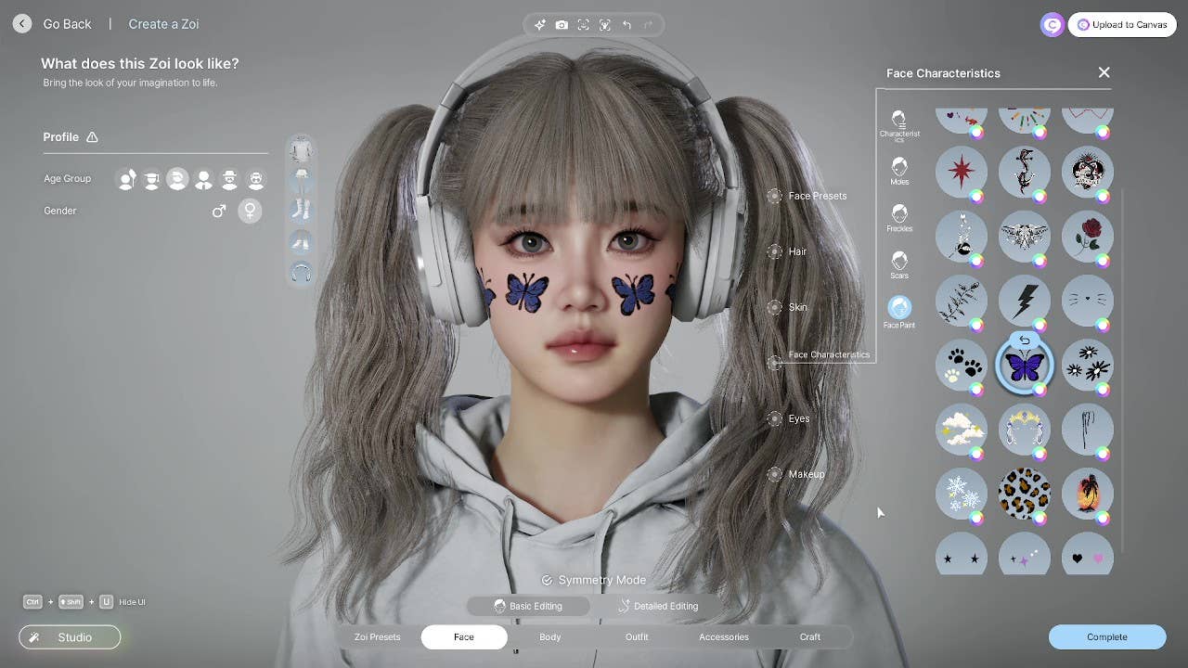Open color picker on lightning bolt paint
The image size is (1188, 668).
pyautogui.click(x=1040, y=325)
